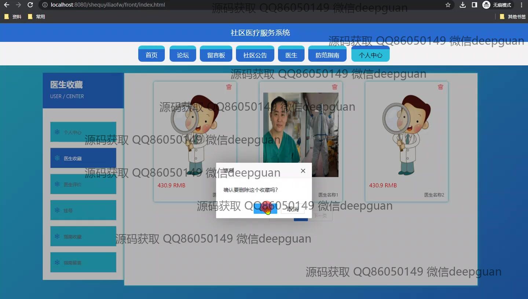Image resolution: width=528 pixels, height=299 pixels.
Task: Delete the middle doctor photo favorite
Action: click(334, 87)
